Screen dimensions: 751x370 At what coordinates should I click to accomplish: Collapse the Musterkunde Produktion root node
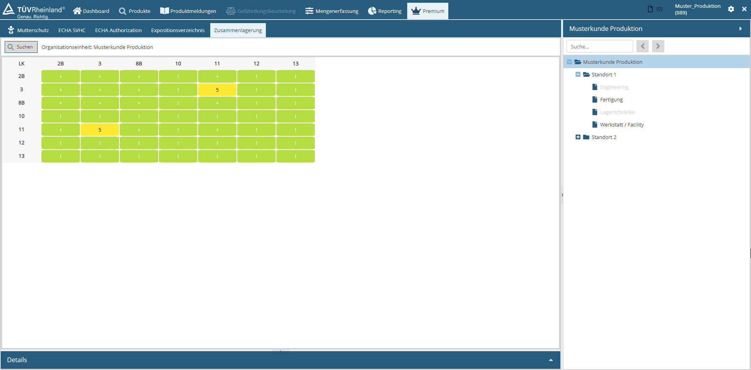click(x=569, y=62)
